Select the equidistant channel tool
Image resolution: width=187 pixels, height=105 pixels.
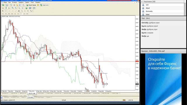(x=19, y=11)
